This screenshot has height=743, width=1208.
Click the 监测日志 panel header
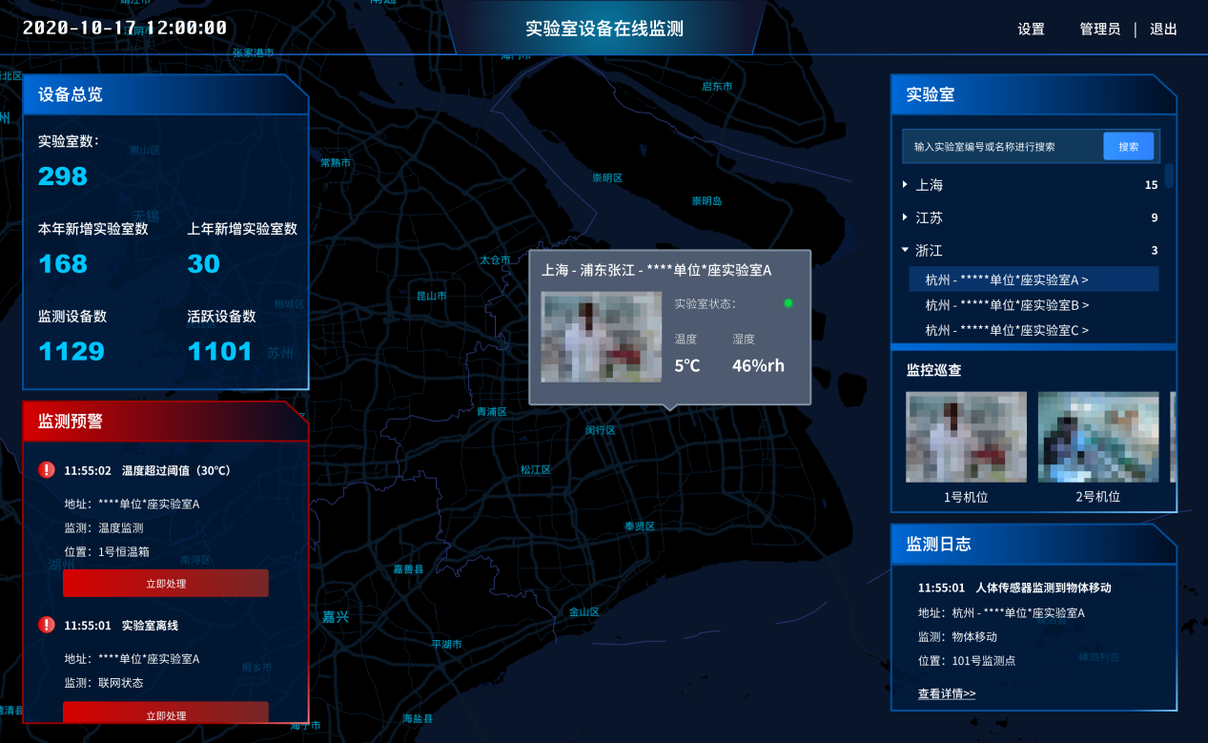[x=1034, y=544]
